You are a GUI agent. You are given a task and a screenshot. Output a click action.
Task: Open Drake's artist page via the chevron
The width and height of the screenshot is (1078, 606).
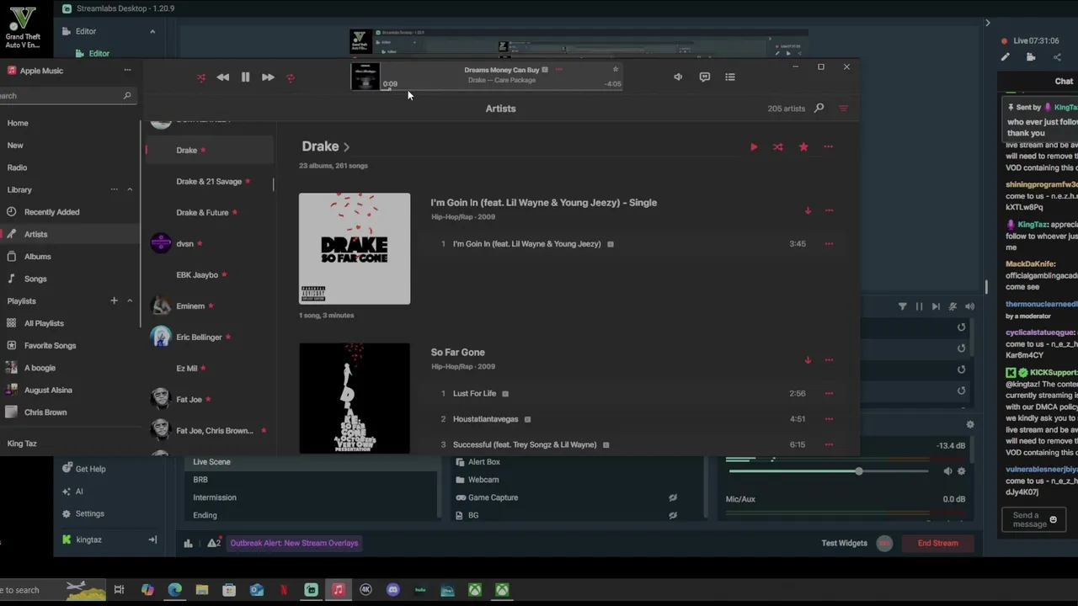point(346,147)
